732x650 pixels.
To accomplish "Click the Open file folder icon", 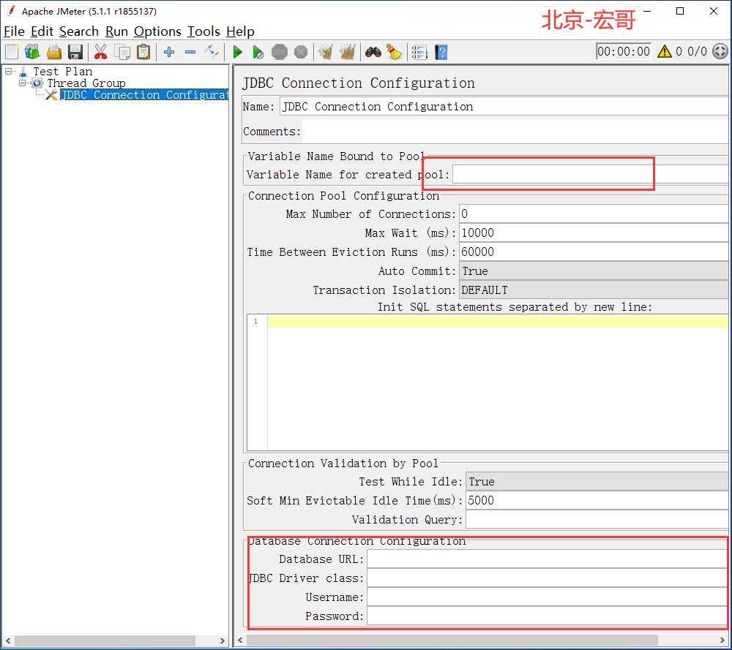I will coord(54,52).
